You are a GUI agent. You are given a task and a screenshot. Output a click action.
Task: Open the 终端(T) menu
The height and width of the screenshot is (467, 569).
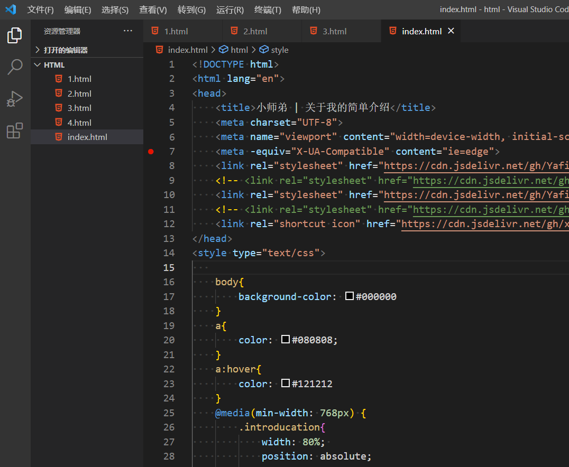(268, 10)
